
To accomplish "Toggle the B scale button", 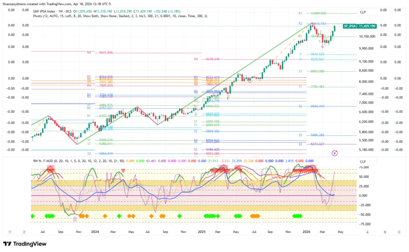I will tap(385, 232).
